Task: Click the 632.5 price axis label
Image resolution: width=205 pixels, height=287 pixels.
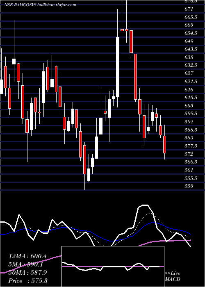Action: pos(191,65)
